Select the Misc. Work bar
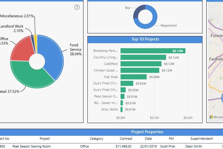This screenshot has width=223, height=149. (x=121, y=109)
